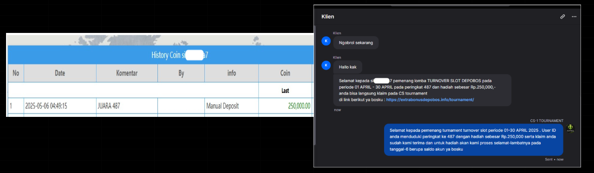This screenshot has width=594, height=173.
Task: Click the Sent now status text
Action: point(554,159)
